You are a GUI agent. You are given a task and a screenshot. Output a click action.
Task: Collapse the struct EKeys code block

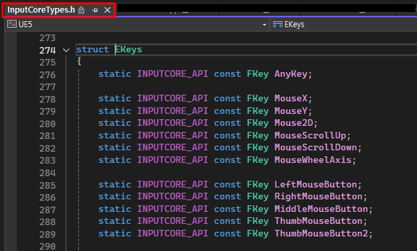click(66, 50)
